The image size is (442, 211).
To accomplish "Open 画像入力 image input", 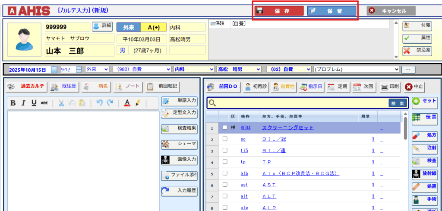I will 179,160.
